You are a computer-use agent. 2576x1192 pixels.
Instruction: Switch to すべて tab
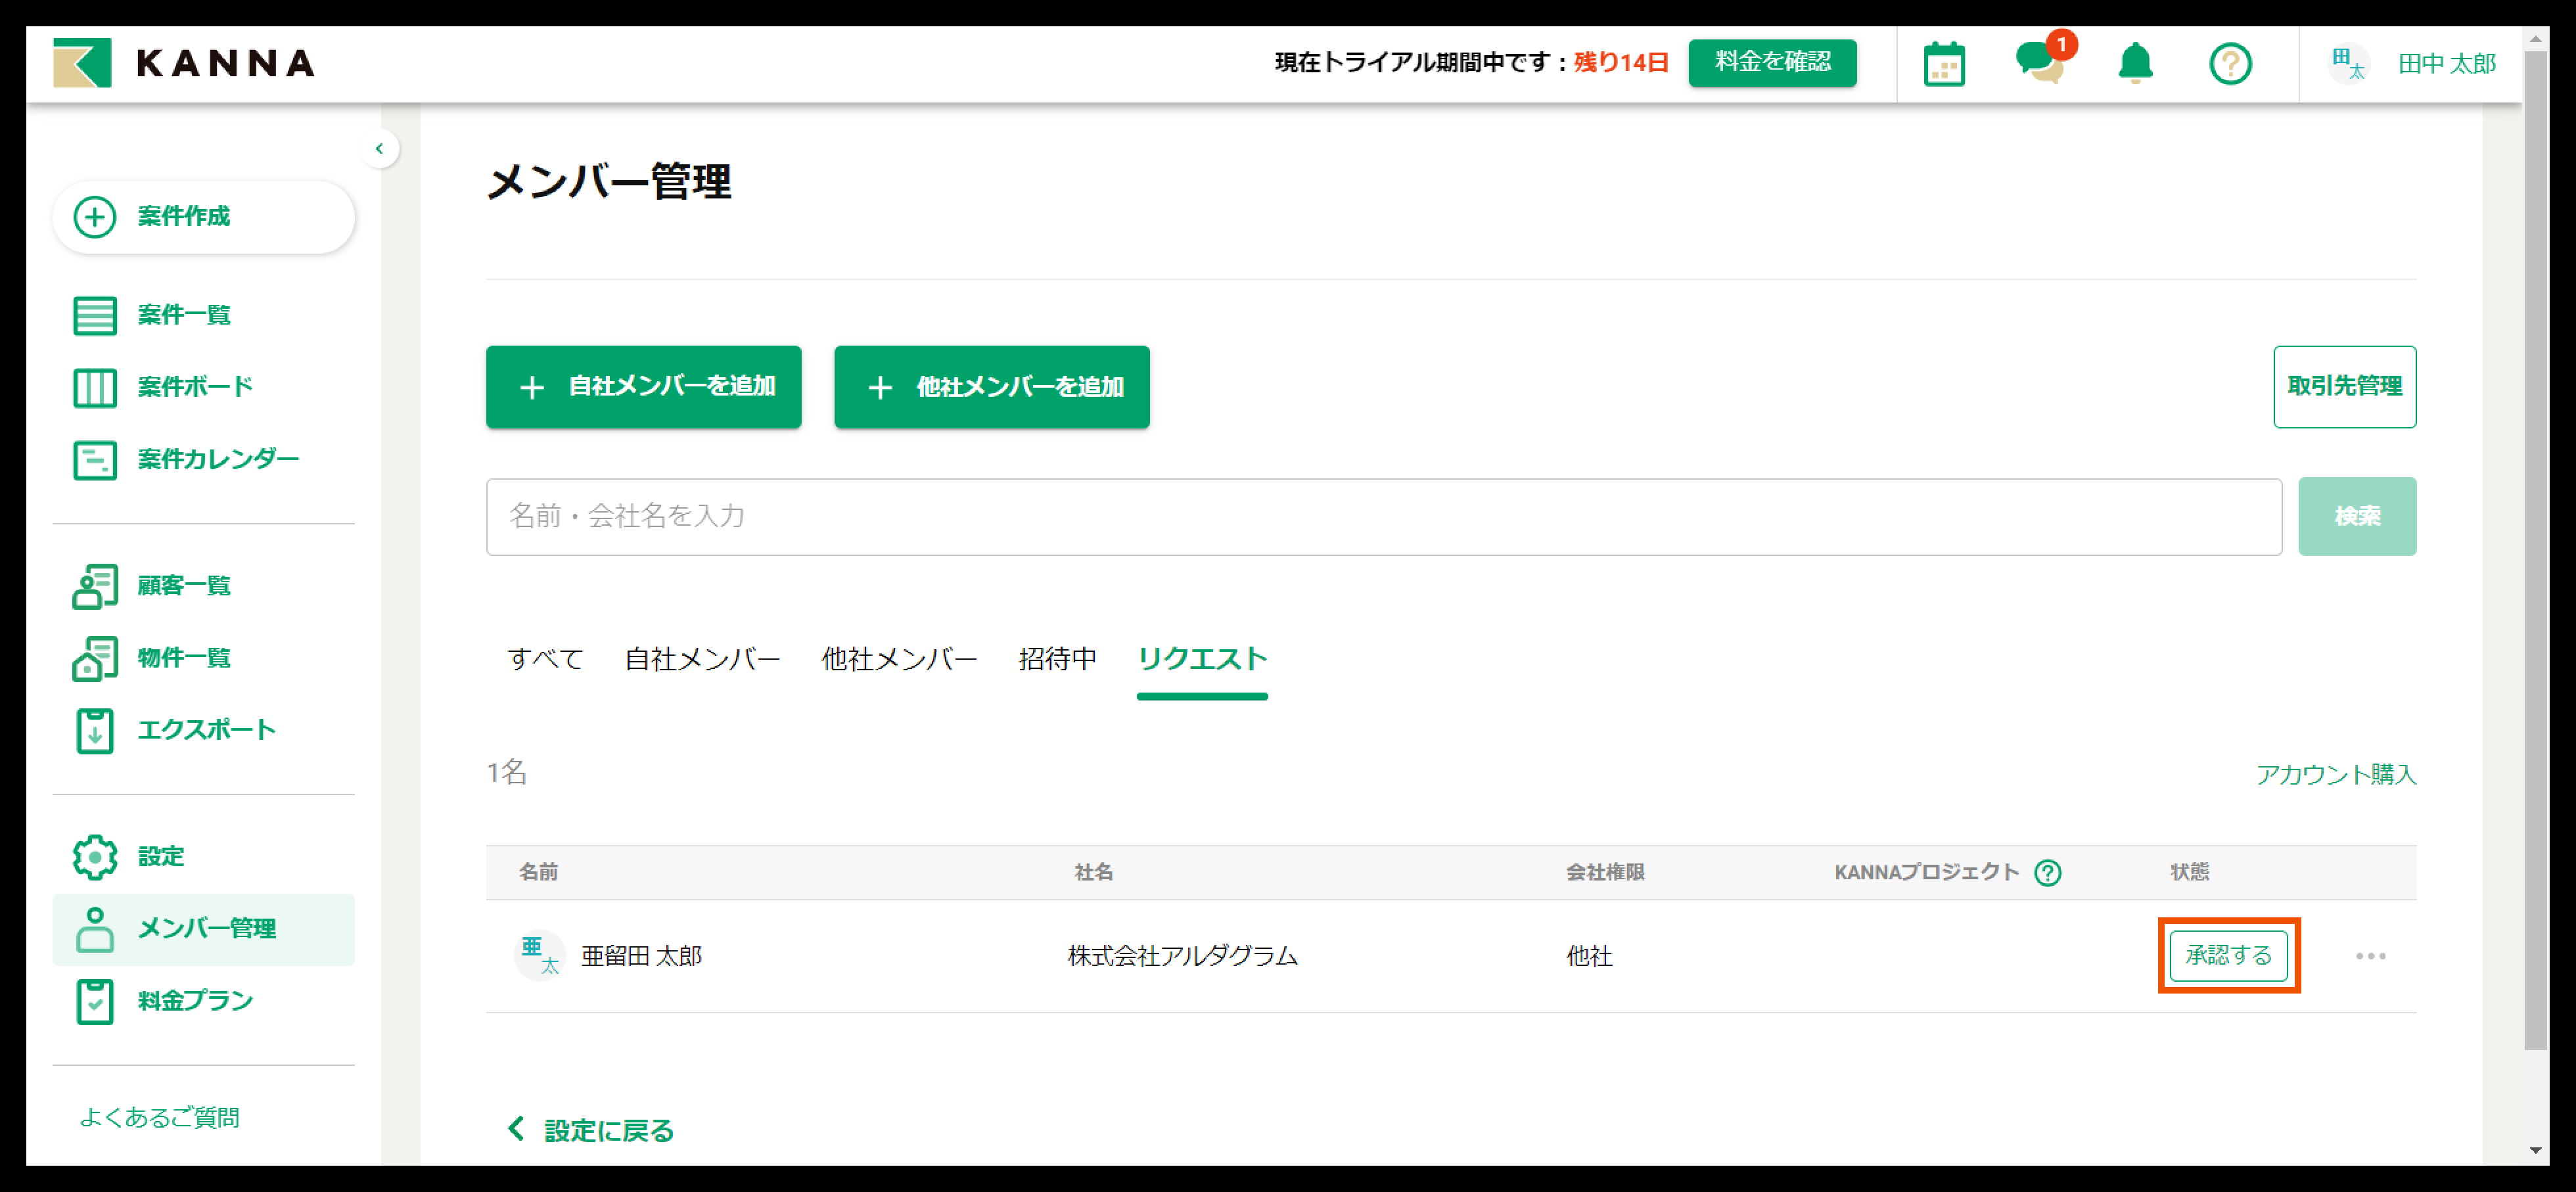[545, 659]
